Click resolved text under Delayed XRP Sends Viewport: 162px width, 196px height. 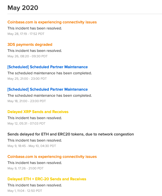(35, 118)
